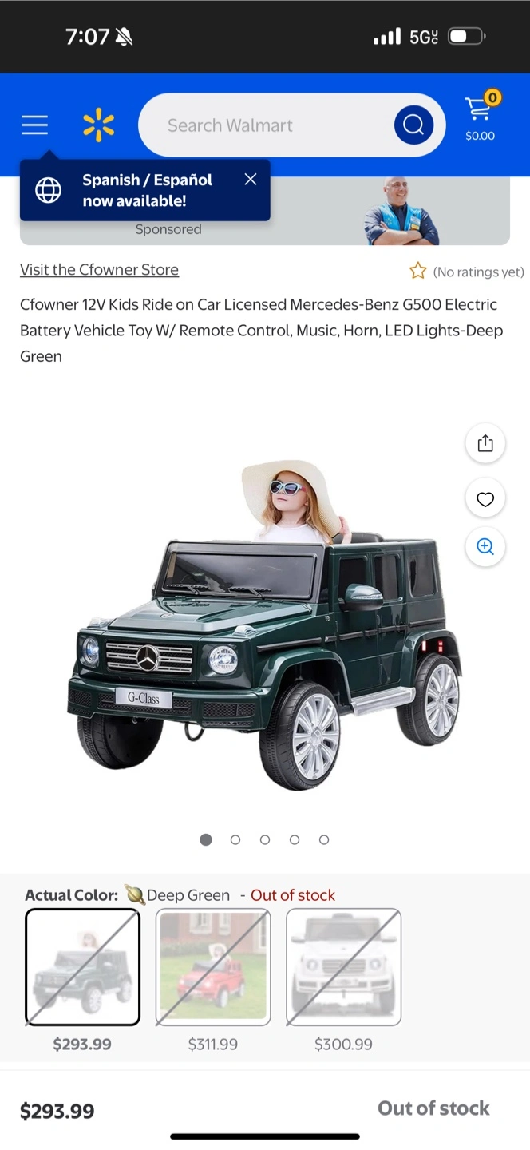Tap the share icon beside product image

click(485, 443)
